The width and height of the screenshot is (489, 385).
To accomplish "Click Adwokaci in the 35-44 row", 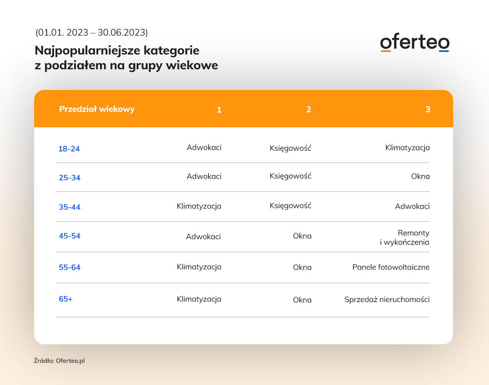I will (412, 206).
